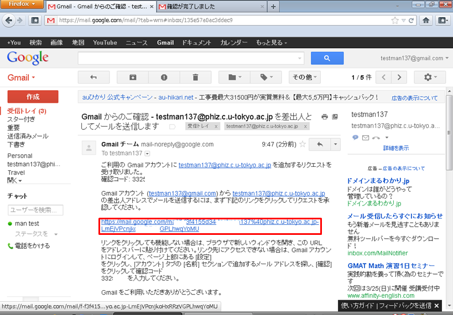Open message in new window icon
Screen dimensions: 453x315
tap(335, 117)
